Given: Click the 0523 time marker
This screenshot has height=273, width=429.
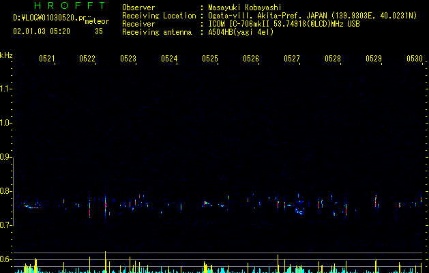Looking at the screenshot, I should 128,59.
